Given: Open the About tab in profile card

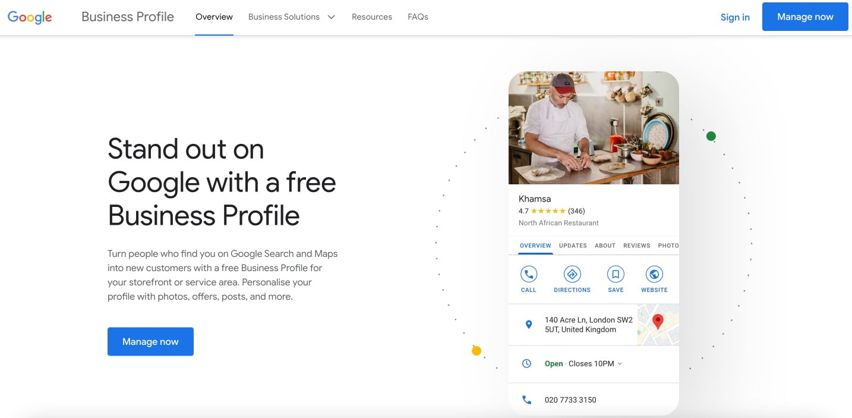Looking at the screenshot, I should [x=605, y=246].
